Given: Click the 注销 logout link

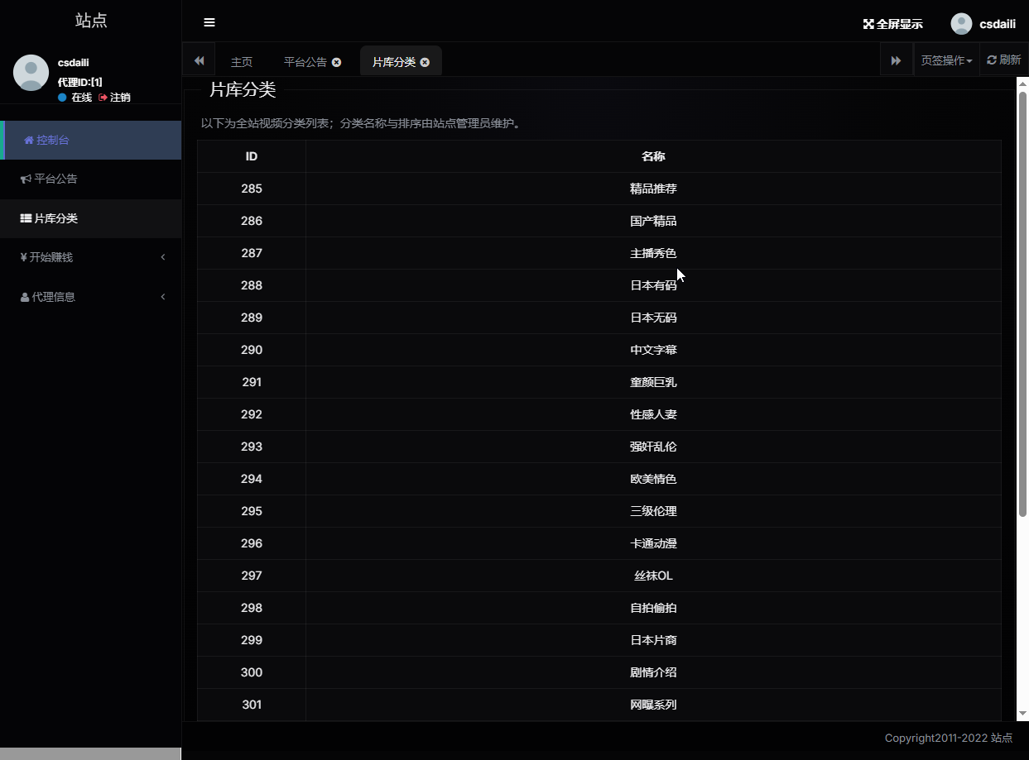Looking at the screenshot, I should [114, 98].
